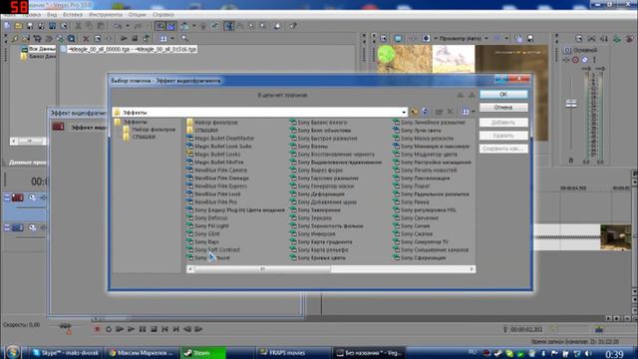Screen dimensions: 638x359
Task: Select Sony Сепия plugin
Action: point(415,226)
